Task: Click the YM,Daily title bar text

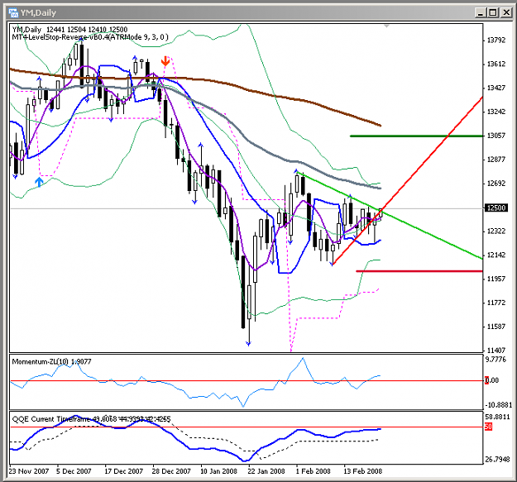Action: pos(38,13)
